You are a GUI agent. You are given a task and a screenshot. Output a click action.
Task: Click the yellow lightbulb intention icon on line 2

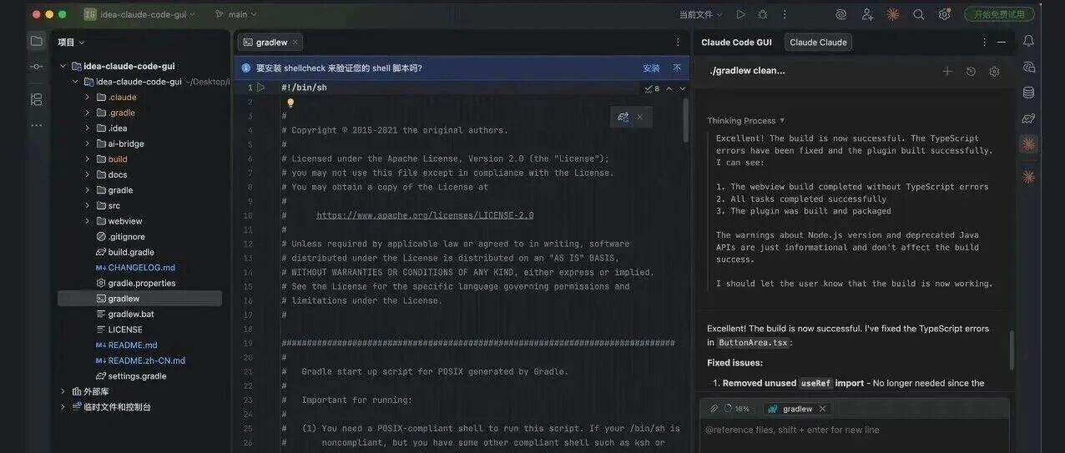pyautogui.click(x=290, y=103)
